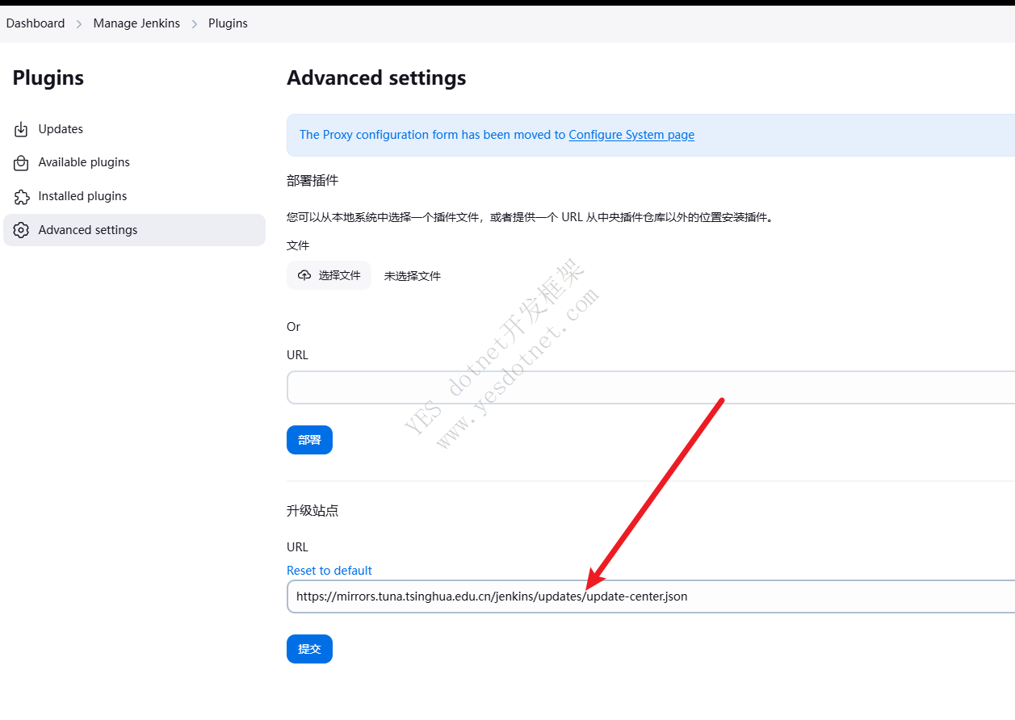Go to Manage Jenkins in the breadcrumb

[x=136, y=23]
